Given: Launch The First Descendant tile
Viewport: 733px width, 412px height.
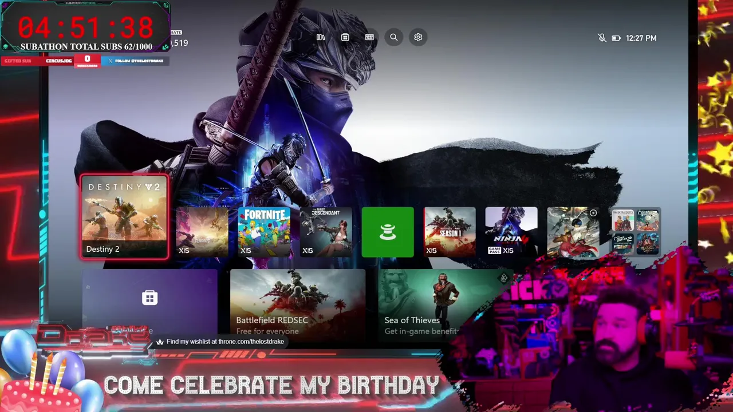Looking at the screenshot, I should pyautogui.click(x=326, y=232).
